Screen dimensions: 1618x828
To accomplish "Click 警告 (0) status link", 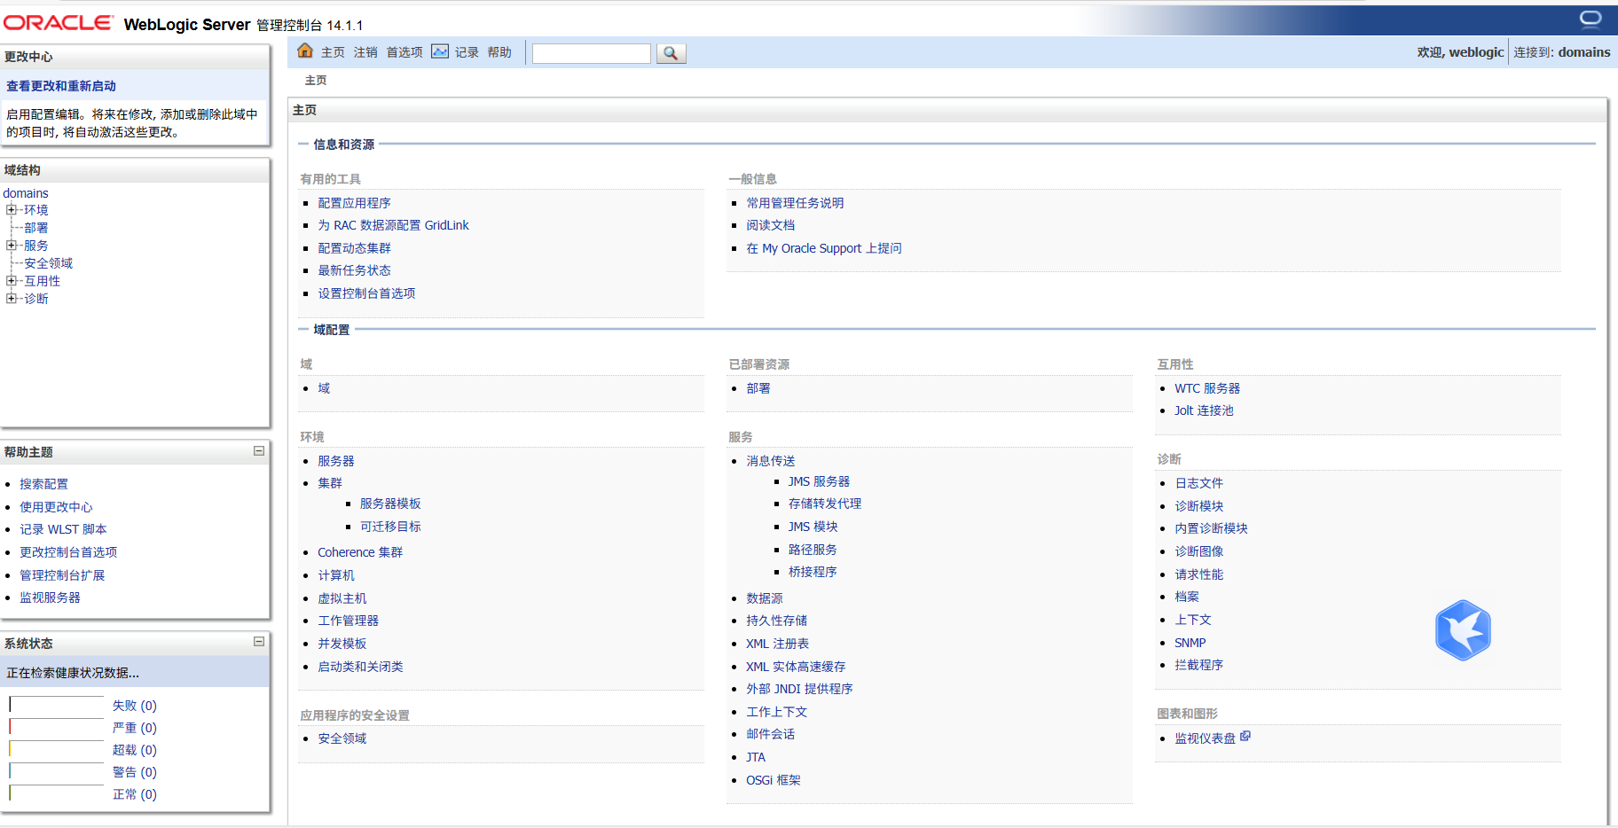I will [x=135, y=772].
